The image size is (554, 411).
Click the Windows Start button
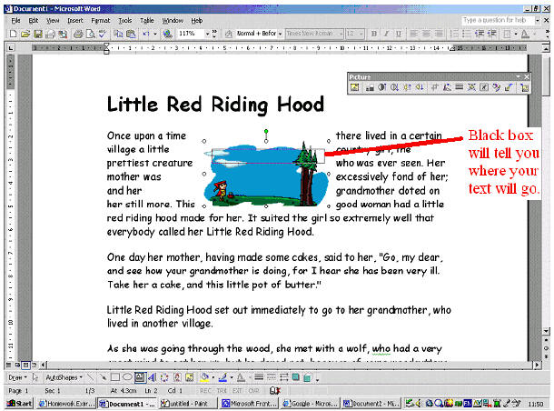point(18,403)
